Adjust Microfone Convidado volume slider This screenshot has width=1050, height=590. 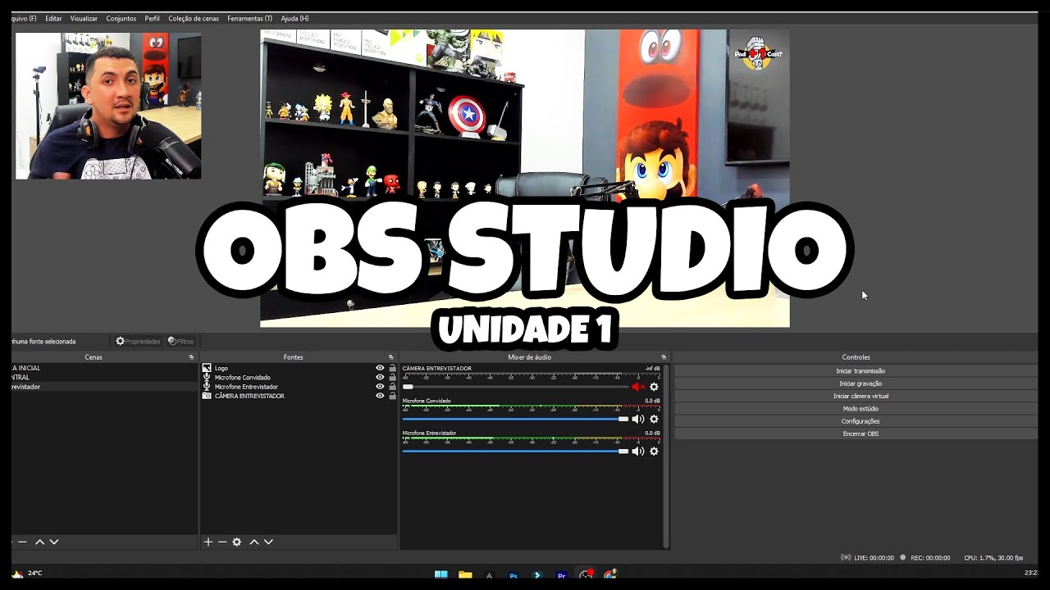(515, 419)
